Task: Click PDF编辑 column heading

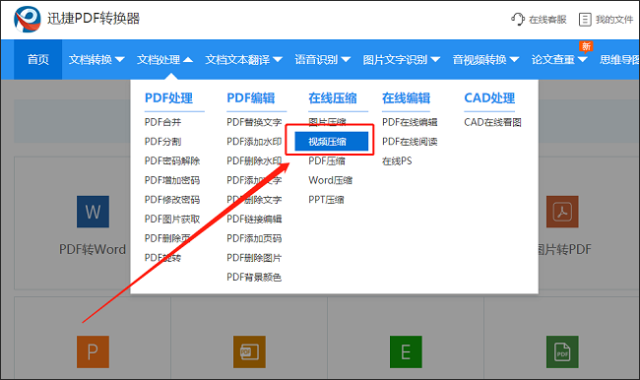Action: tap(251, 98)
